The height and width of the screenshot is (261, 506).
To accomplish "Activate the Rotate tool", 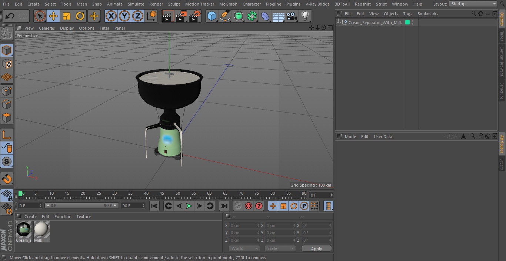I will point(80,16).
